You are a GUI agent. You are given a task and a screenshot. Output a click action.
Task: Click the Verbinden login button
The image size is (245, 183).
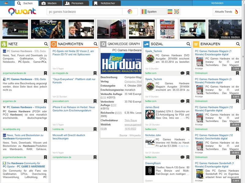click(217, 3)
